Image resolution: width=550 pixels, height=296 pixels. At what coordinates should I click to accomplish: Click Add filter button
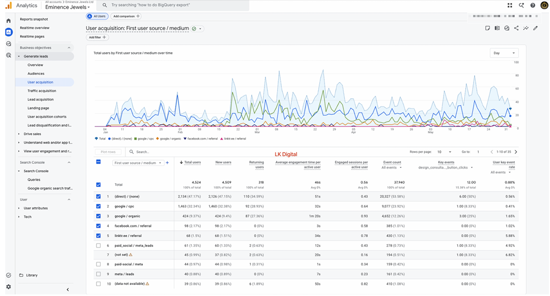click(97, 37)
